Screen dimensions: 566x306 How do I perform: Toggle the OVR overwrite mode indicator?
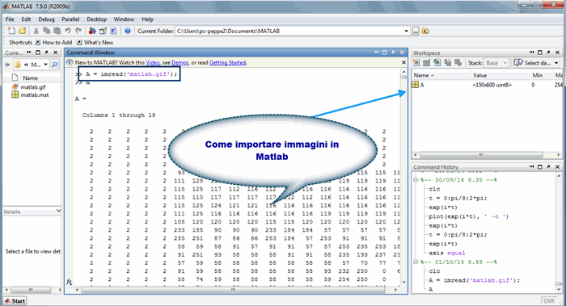(x=549, y=301)
